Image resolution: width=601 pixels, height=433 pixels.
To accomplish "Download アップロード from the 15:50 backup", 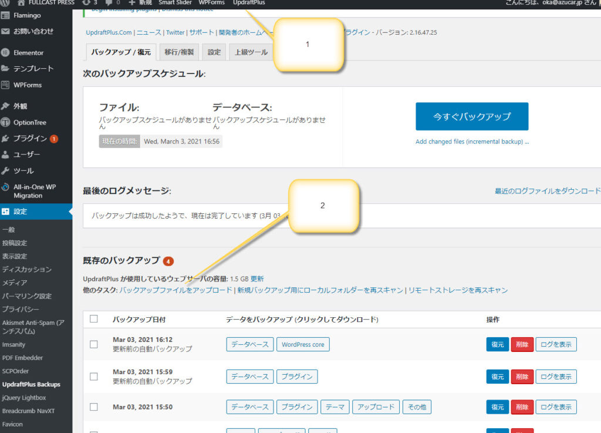I will click(x=376, y=407).
